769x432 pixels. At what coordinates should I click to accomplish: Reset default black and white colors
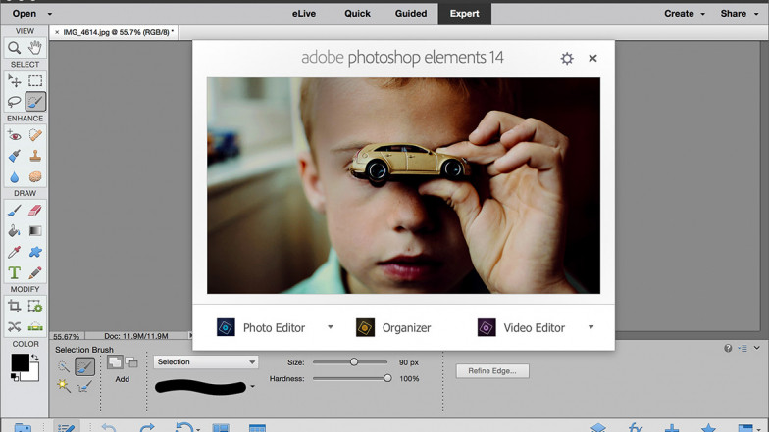point(15,376)
